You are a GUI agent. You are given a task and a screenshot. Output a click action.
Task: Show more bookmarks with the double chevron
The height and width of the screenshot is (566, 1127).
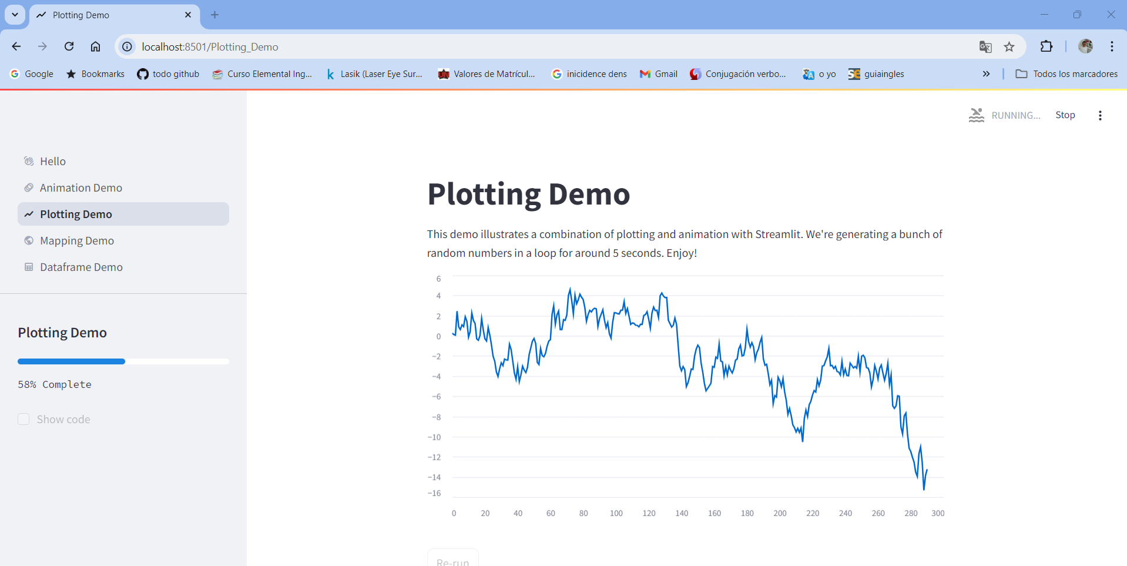point(986,74)
